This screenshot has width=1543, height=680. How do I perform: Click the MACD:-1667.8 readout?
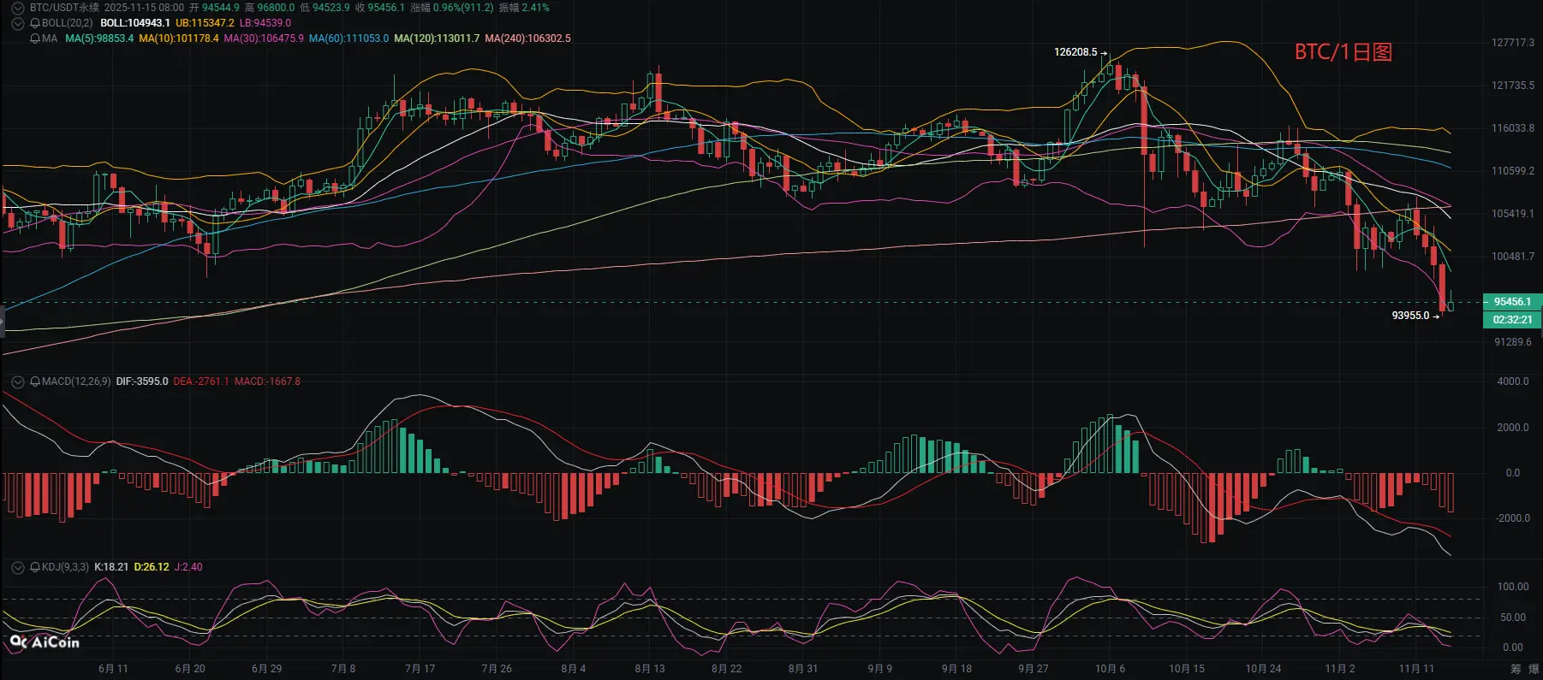click(x=268, y=381)
